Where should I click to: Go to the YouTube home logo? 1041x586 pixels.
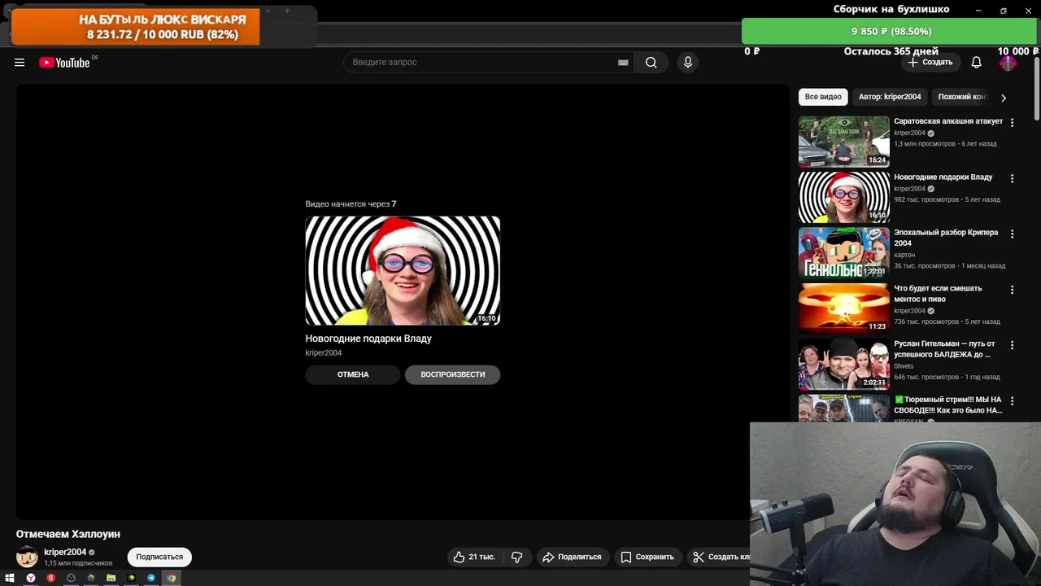64,63
